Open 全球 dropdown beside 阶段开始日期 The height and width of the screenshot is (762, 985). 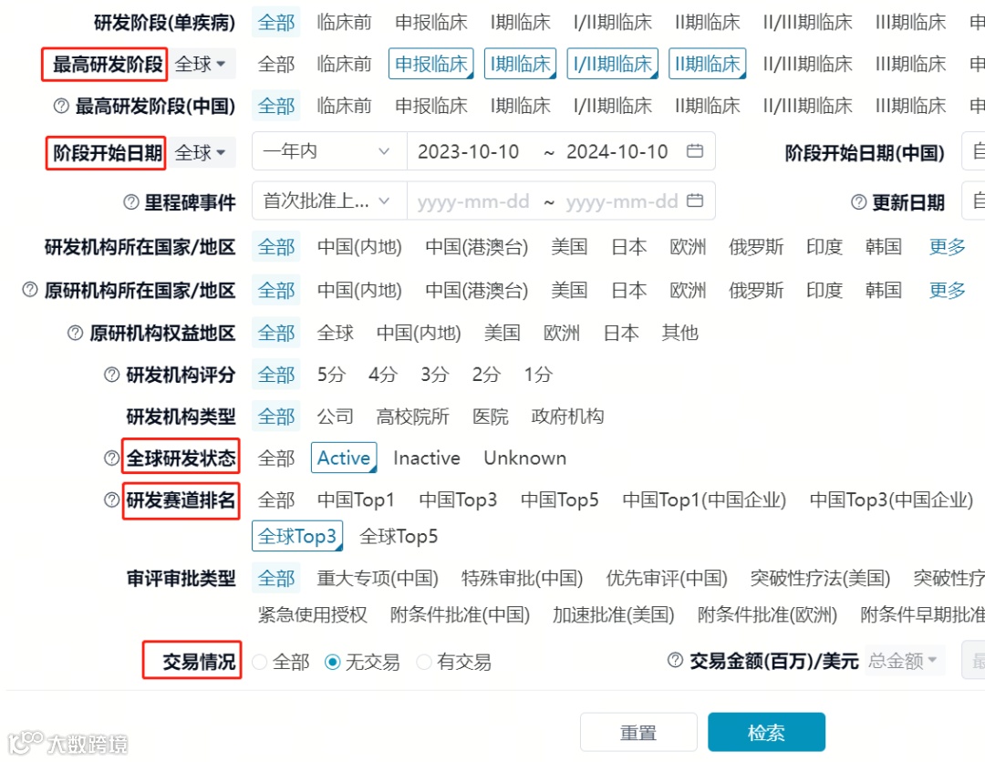click(201, 152)
